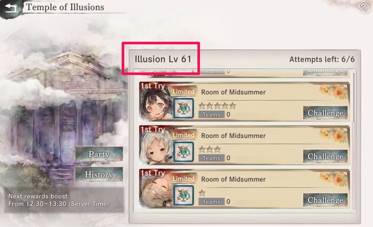Click the stage list vertical scrollbar
Image resolution: width=373 pixels, height=227 pixels.
click(354, 97)
